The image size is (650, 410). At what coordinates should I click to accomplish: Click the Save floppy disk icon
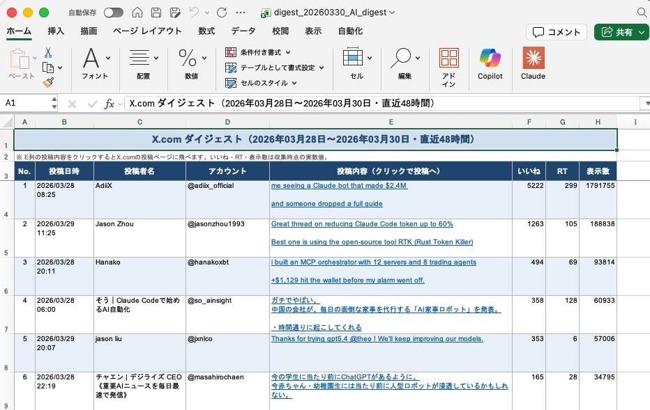[156, 13]
